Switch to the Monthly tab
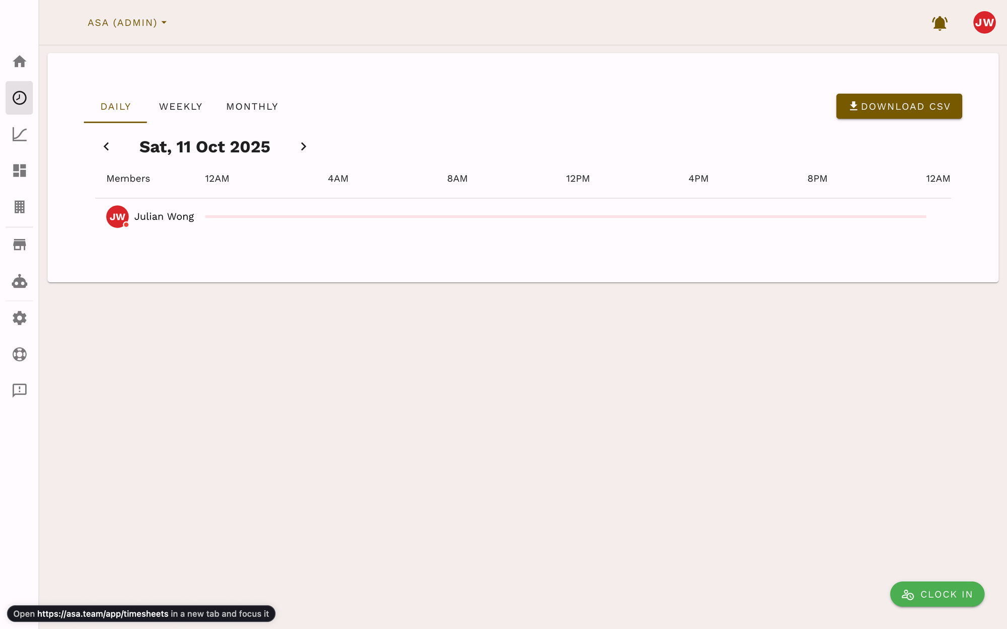 (x=252, y=107)
